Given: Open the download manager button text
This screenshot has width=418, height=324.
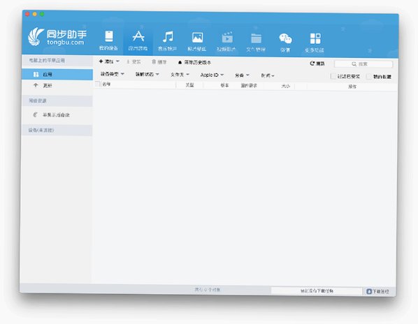Looking at the screenshot, I should tap(381, 291).
